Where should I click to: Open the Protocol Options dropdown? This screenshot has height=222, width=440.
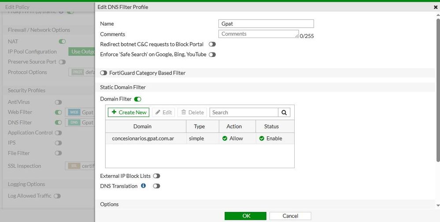coord(81,72)
